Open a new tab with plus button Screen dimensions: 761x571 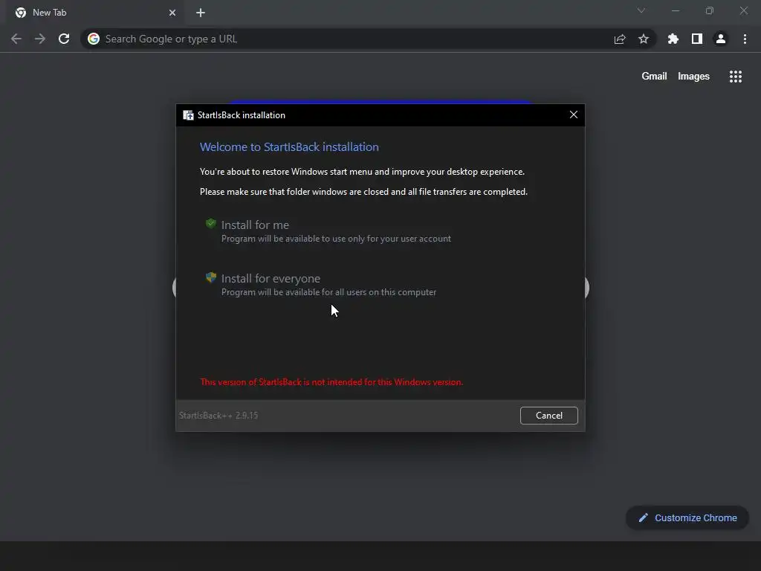[201, 13]
